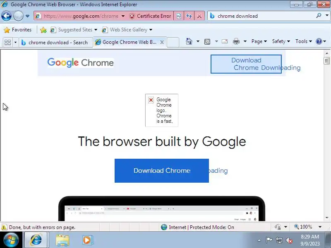
Task: Click the Read Mail envelope icon
Action: [x=225, y=41]
